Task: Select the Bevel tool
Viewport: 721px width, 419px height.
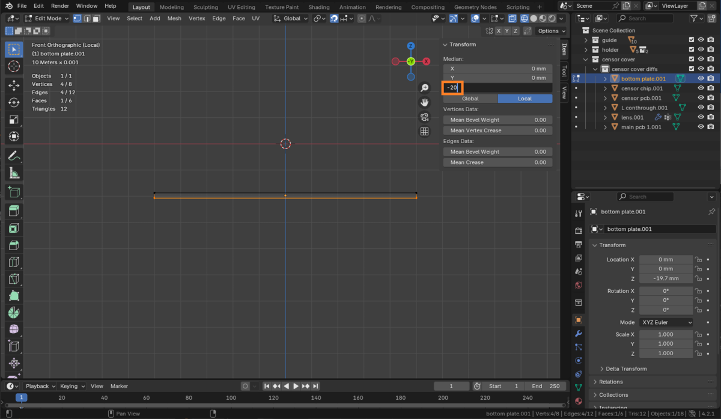Action: pyautogui.click(x=14, y=245)
